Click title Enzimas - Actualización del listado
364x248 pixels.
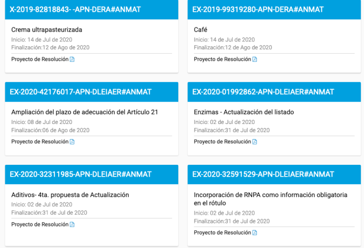(x=244, y=112)
